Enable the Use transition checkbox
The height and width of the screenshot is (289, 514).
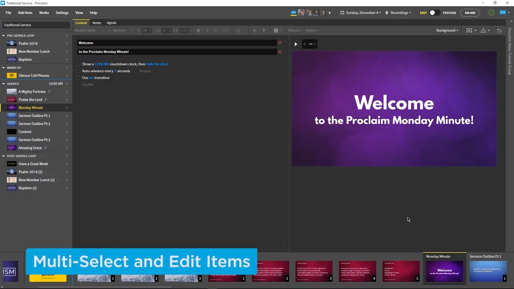(x=79, y=78)
